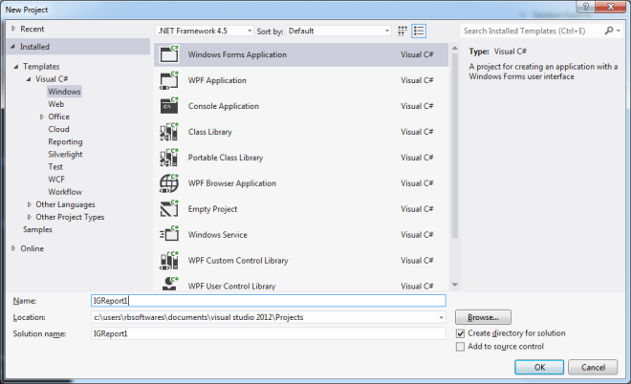Expand the Other Languages node
This screenshot has width=631, height=384.
point(29,204)
